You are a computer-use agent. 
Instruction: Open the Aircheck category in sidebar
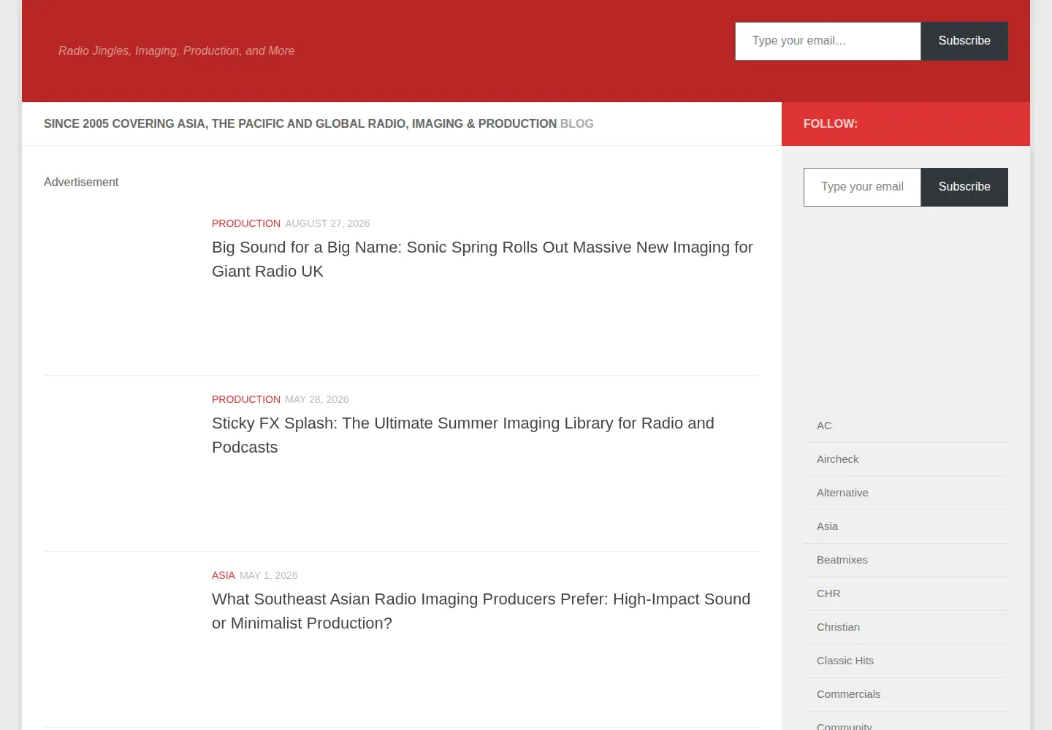tap(837, 459)
